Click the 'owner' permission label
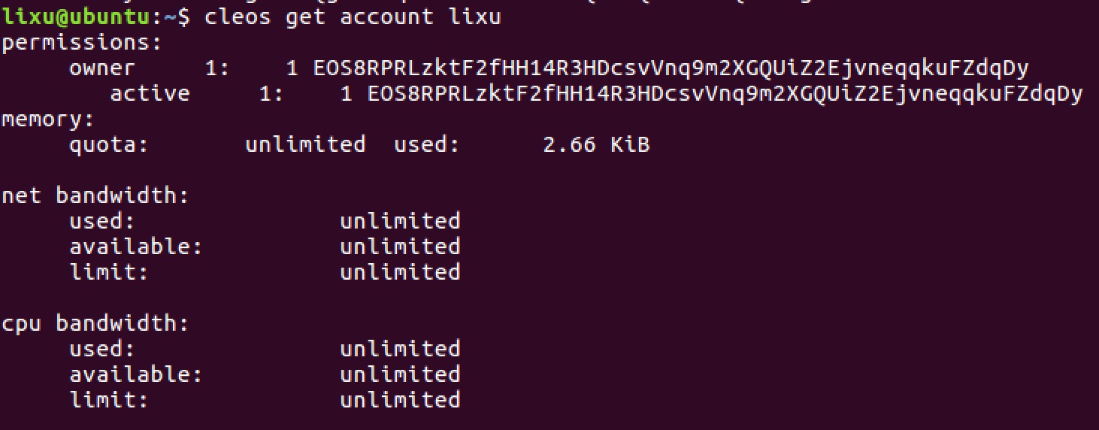 102,69
